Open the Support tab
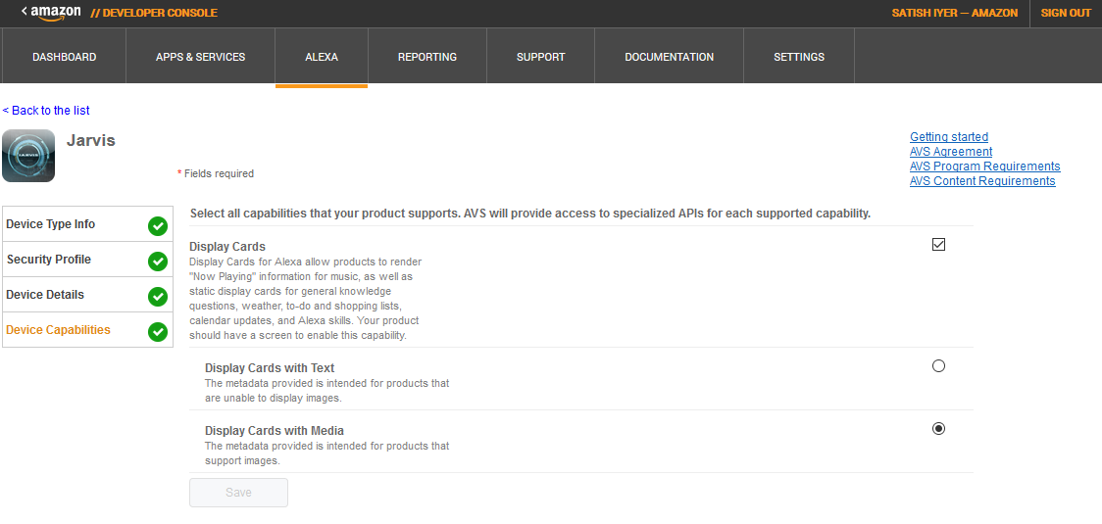The height and width of the screenshot is (524, 1102). (x=540, y=57)
